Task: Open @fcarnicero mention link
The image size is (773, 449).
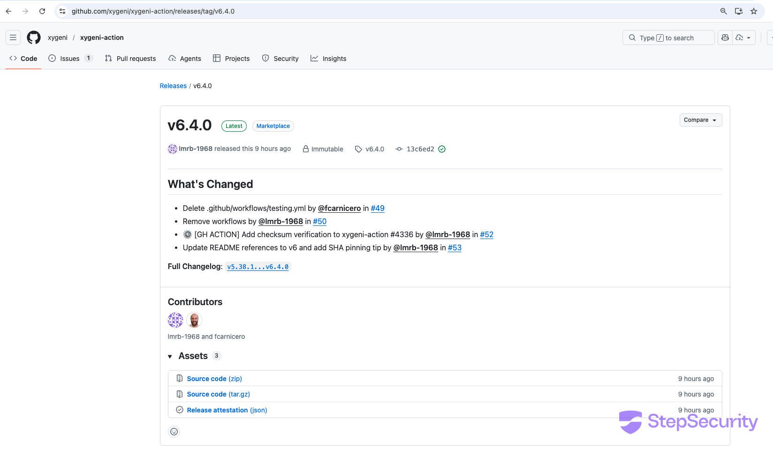Action: 340,208
